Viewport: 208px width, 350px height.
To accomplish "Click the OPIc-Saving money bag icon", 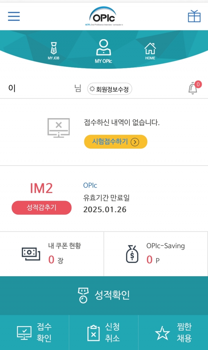I will tap(132, 253).
